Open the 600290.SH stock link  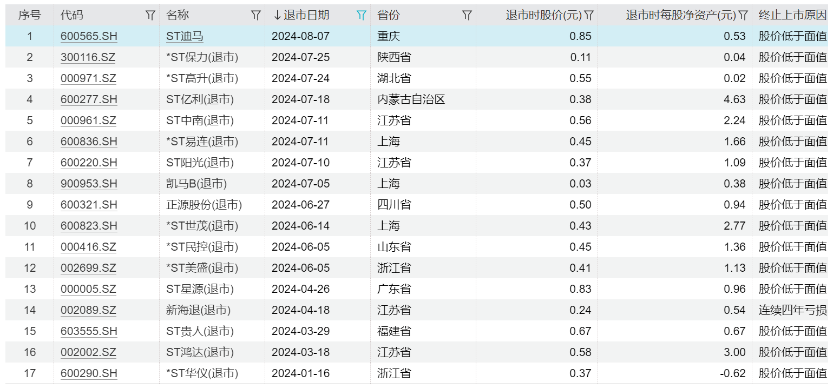click(x=89, y=374)
